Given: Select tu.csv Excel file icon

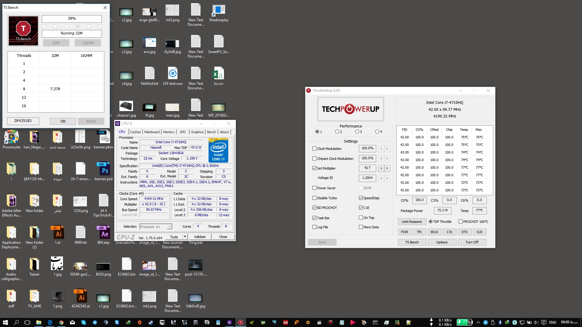Looking at the screenshot, I should pyautogui.click(x=219, y=76).
